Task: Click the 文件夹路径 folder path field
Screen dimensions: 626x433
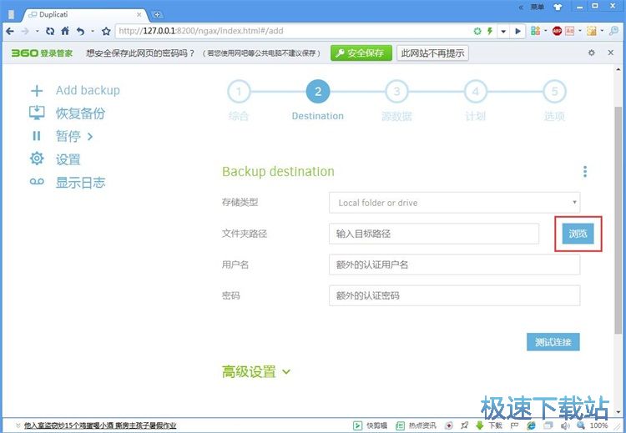Action: click(434, 234)
